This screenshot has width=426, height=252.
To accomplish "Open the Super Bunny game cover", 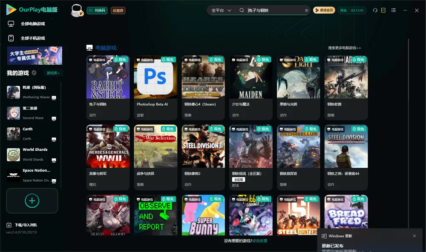I will (203, 215).
